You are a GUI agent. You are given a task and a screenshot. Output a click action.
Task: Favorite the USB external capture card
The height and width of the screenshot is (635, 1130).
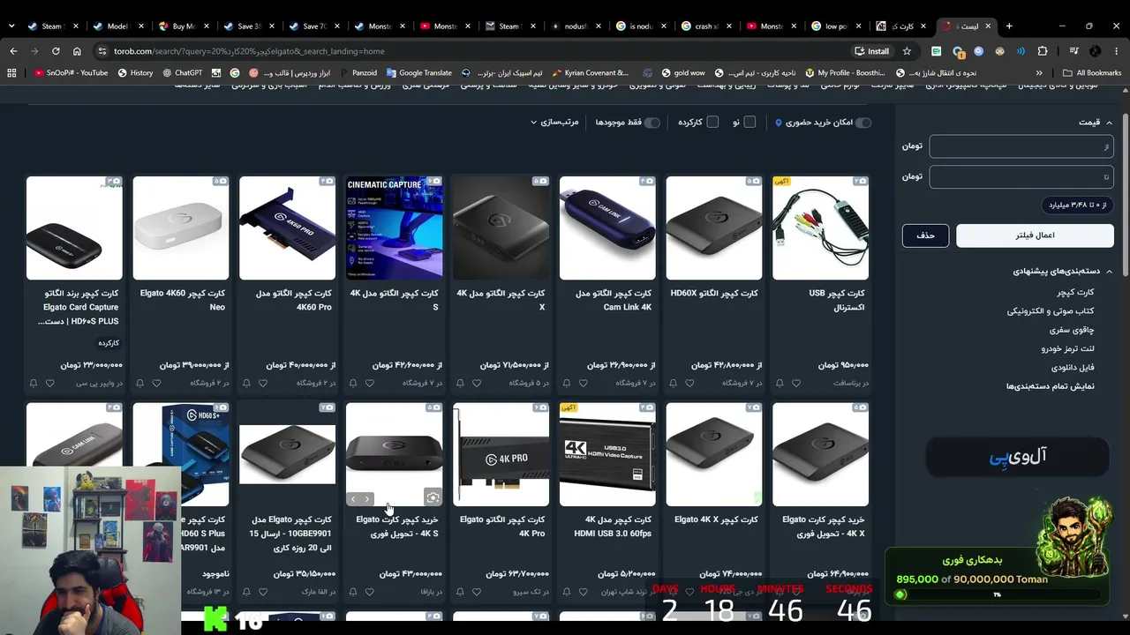tap(796, 383)
